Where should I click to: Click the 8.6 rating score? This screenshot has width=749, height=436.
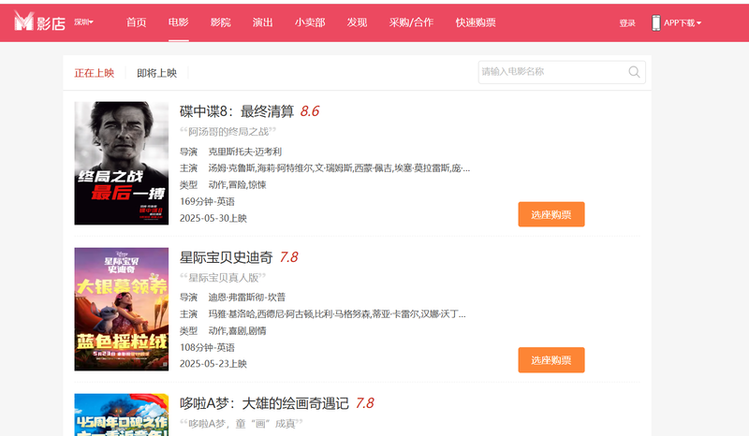click(310, 111)
